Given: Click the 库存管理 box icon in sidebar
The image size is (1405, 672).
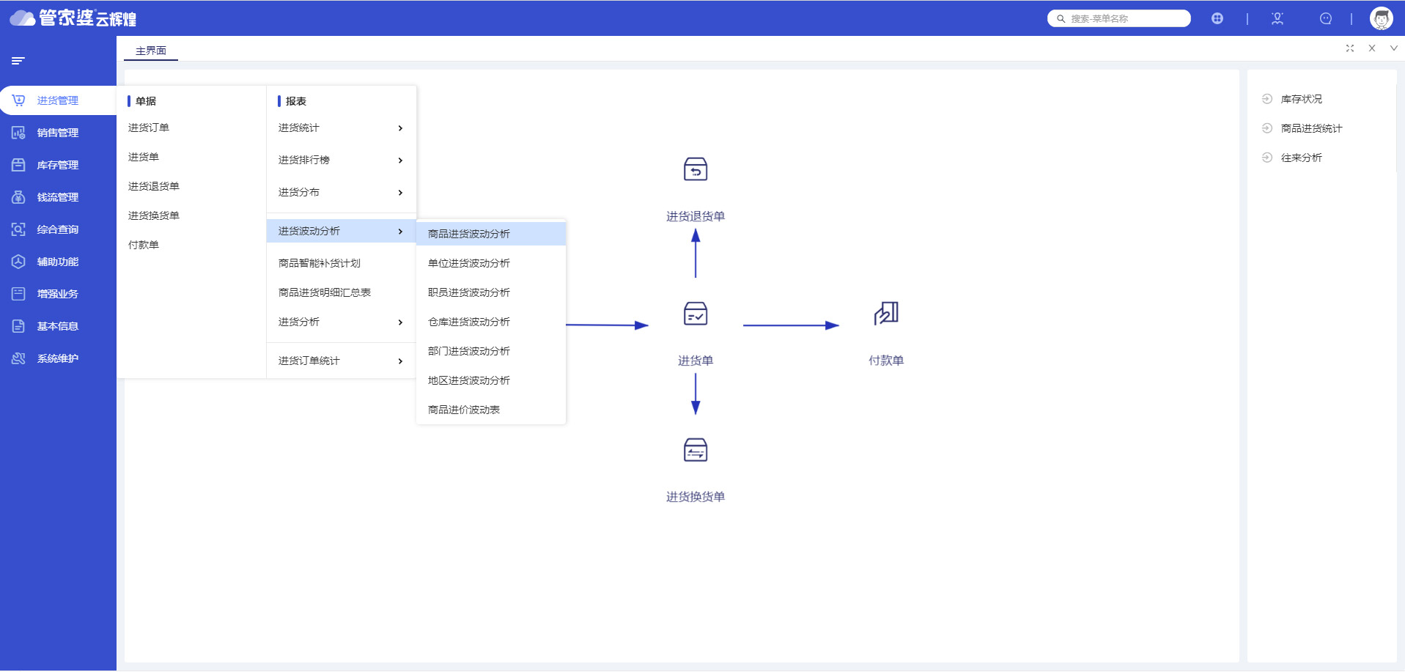Looking at the screenshot, I should (18, 165).
